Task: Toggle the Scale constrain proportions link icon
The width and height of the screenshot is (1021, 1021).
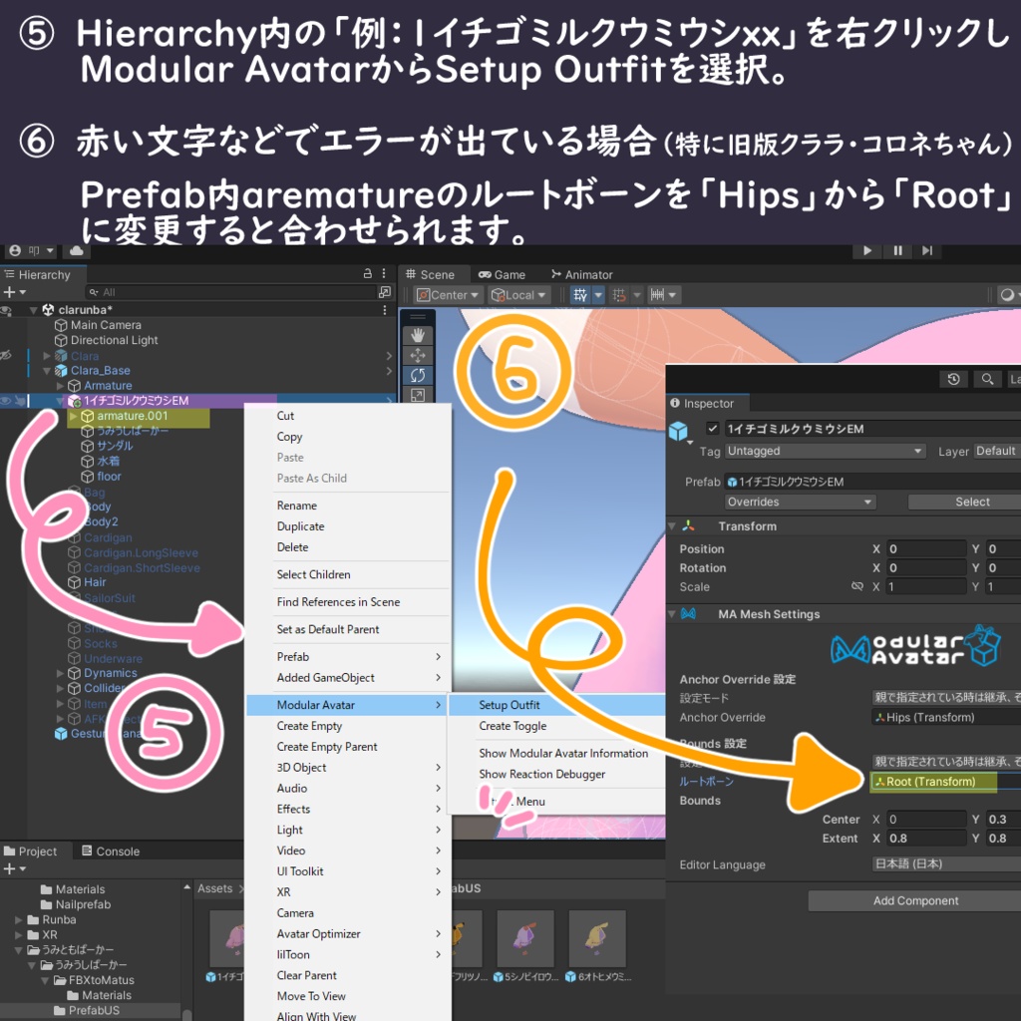Action: [x=856, y=586]
